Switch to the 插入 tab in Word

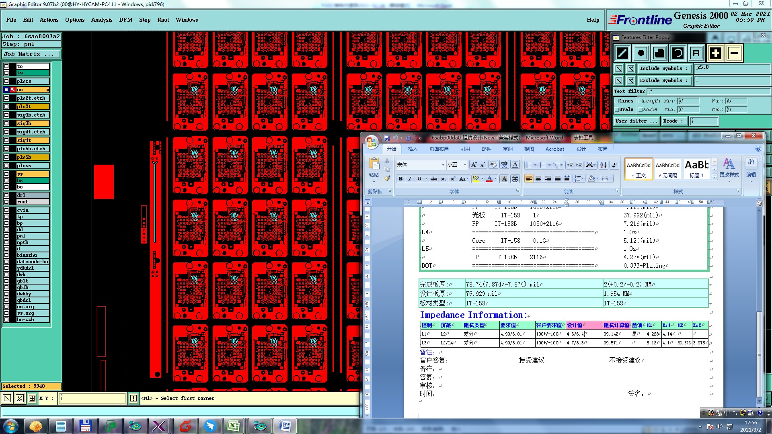tap(413, 149)
